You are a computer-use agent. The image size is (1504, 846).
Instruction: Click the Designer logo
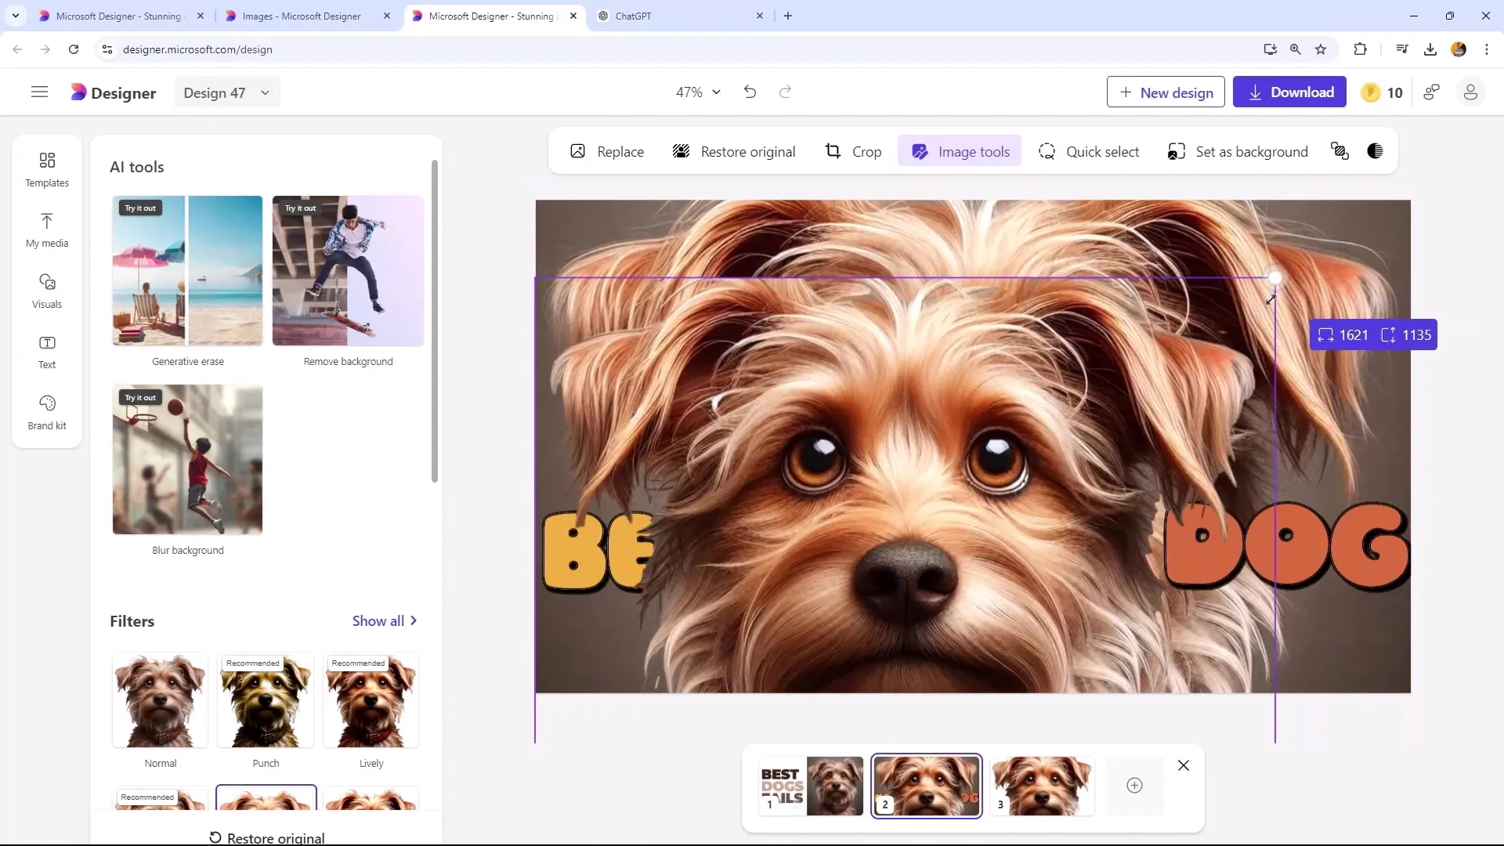click(113, 92)
